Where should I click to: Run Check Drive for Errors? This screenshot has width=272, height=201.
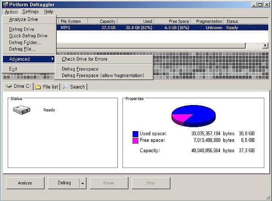click(x=104, y=59)
